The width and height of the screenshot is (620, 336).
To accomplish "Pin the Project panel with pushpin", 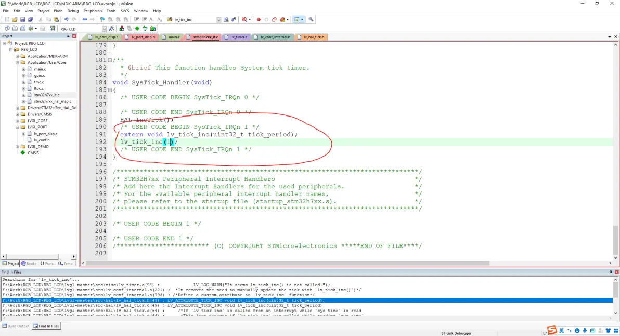I will (x=68, y=36).
